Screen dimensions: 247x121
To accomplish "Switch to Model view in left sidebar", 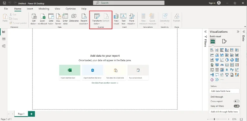I will click(4, 46).
